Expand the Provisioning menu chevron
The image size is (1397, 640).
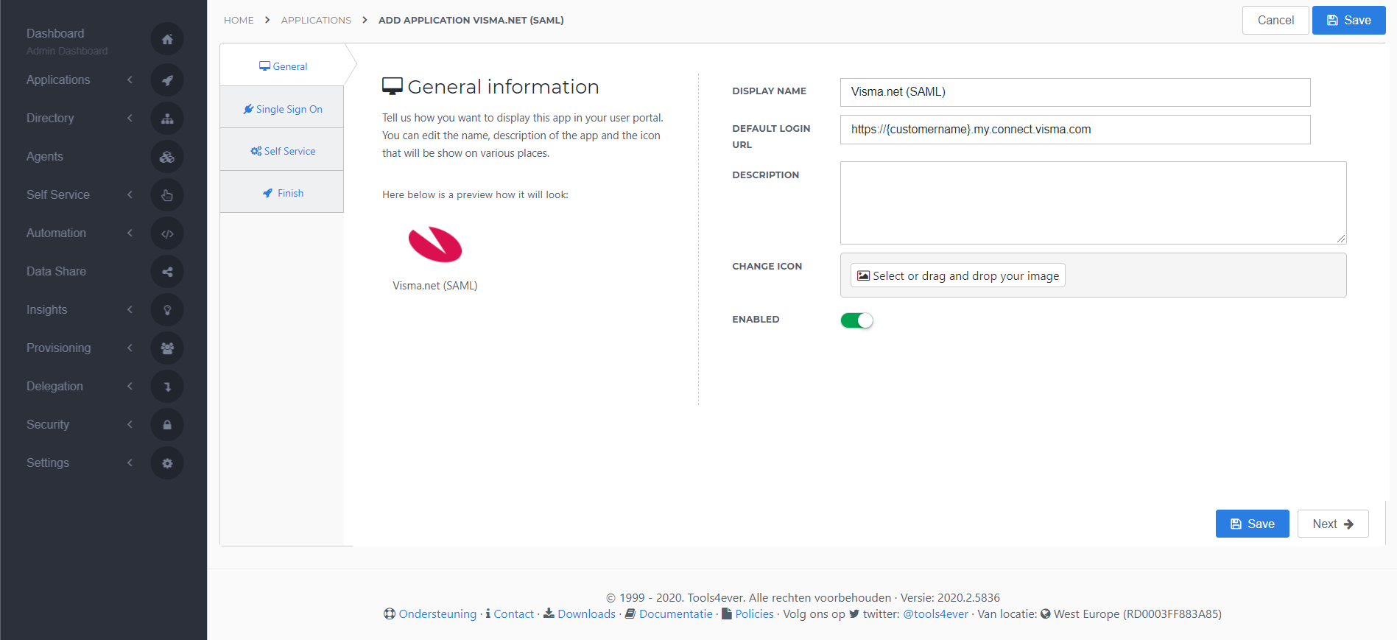click(x=130, y=348)
